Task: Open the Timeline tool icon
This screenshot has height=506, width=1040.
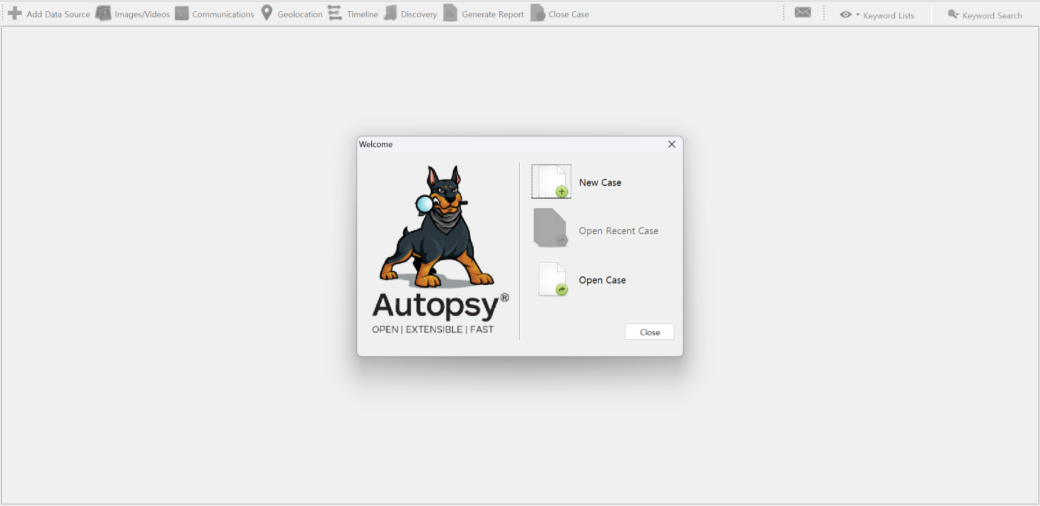Action: [335, 13]
